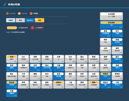
Task: Select the 島根 prefecture card
Action: (35, 59)
